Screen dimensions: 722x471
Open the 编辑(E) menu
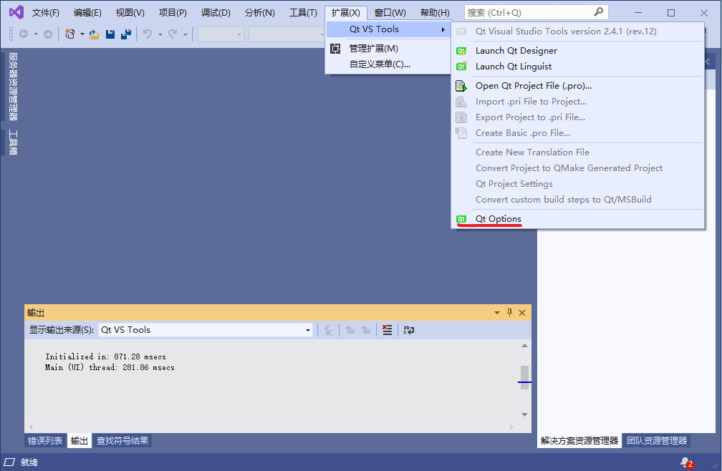point(87,12)
